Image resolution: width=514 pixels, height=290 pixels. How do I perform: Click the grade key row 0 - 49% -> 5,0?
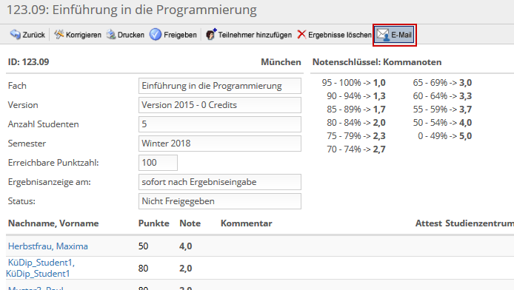tap(445, 136)
